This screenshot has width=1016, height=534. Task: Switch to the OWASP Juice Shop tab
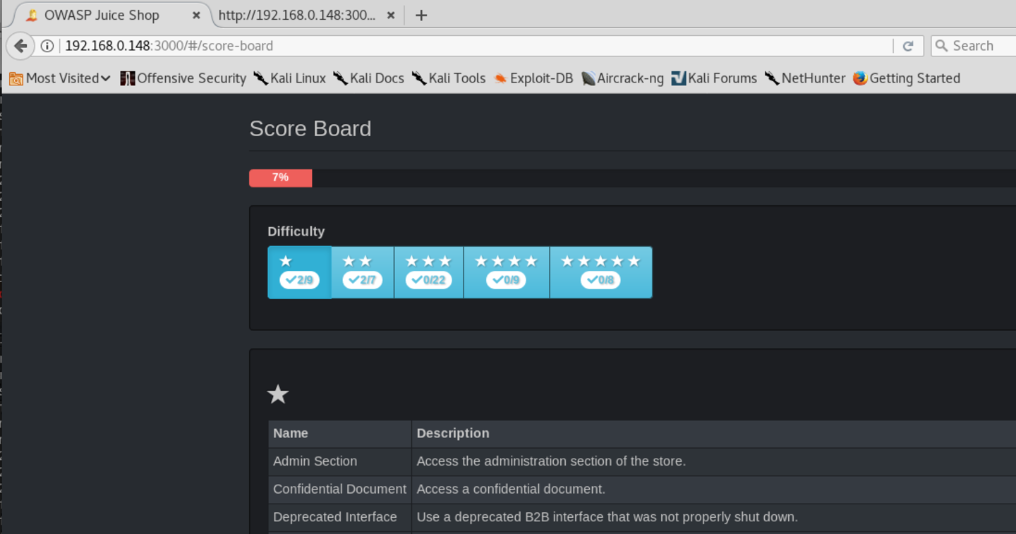click(102, 16)
